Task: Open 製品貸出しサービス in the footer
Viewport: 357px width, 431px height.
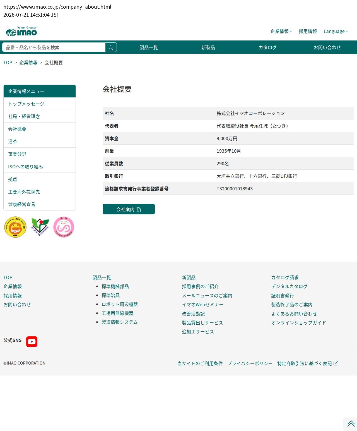Action: (202, 323)
